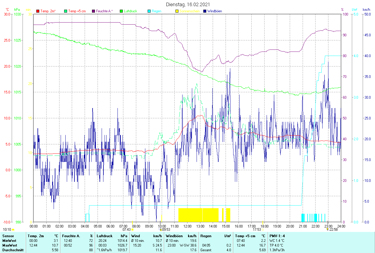Click the 'MaxWert' row label
Viewport: 375px width, 253px height.
click(9, 245)
